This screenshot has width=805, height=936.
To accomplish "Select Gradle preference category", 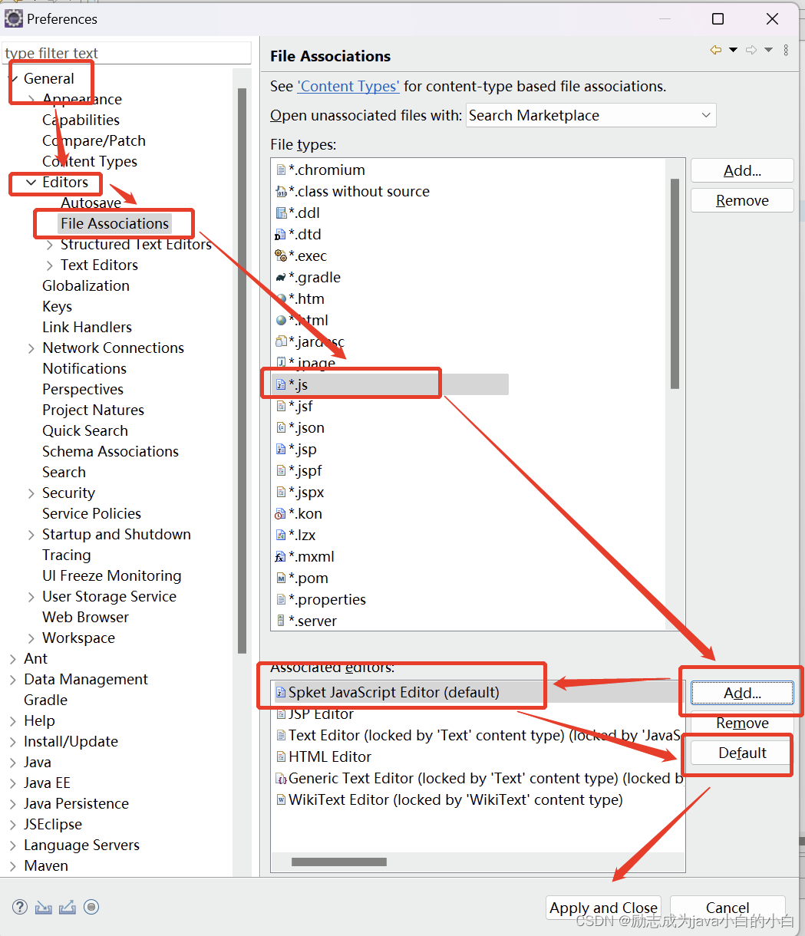I will (x=46, y=700).
